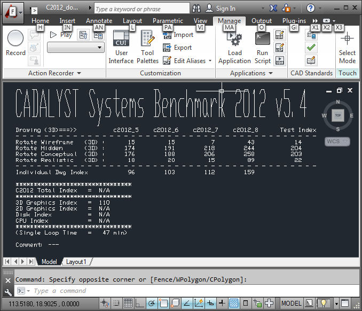Image resolution: width=362 pixels, height=311 pixels.
Task: Open the Edit Aliases dropdown arrow
Action: click(210, 61)
